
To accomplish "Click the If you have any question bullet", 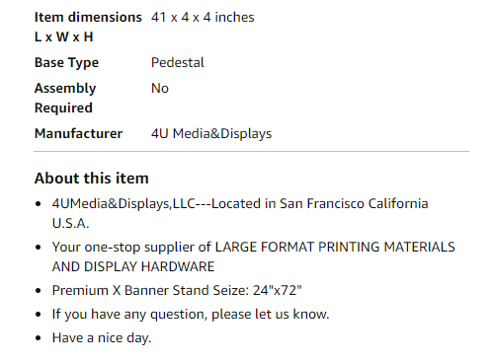I will pyautogui.click(x=191, y=315).
